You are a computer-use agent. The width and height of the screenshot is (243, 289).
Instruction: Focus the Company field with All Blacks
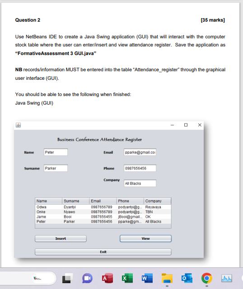tap(140, 183)
